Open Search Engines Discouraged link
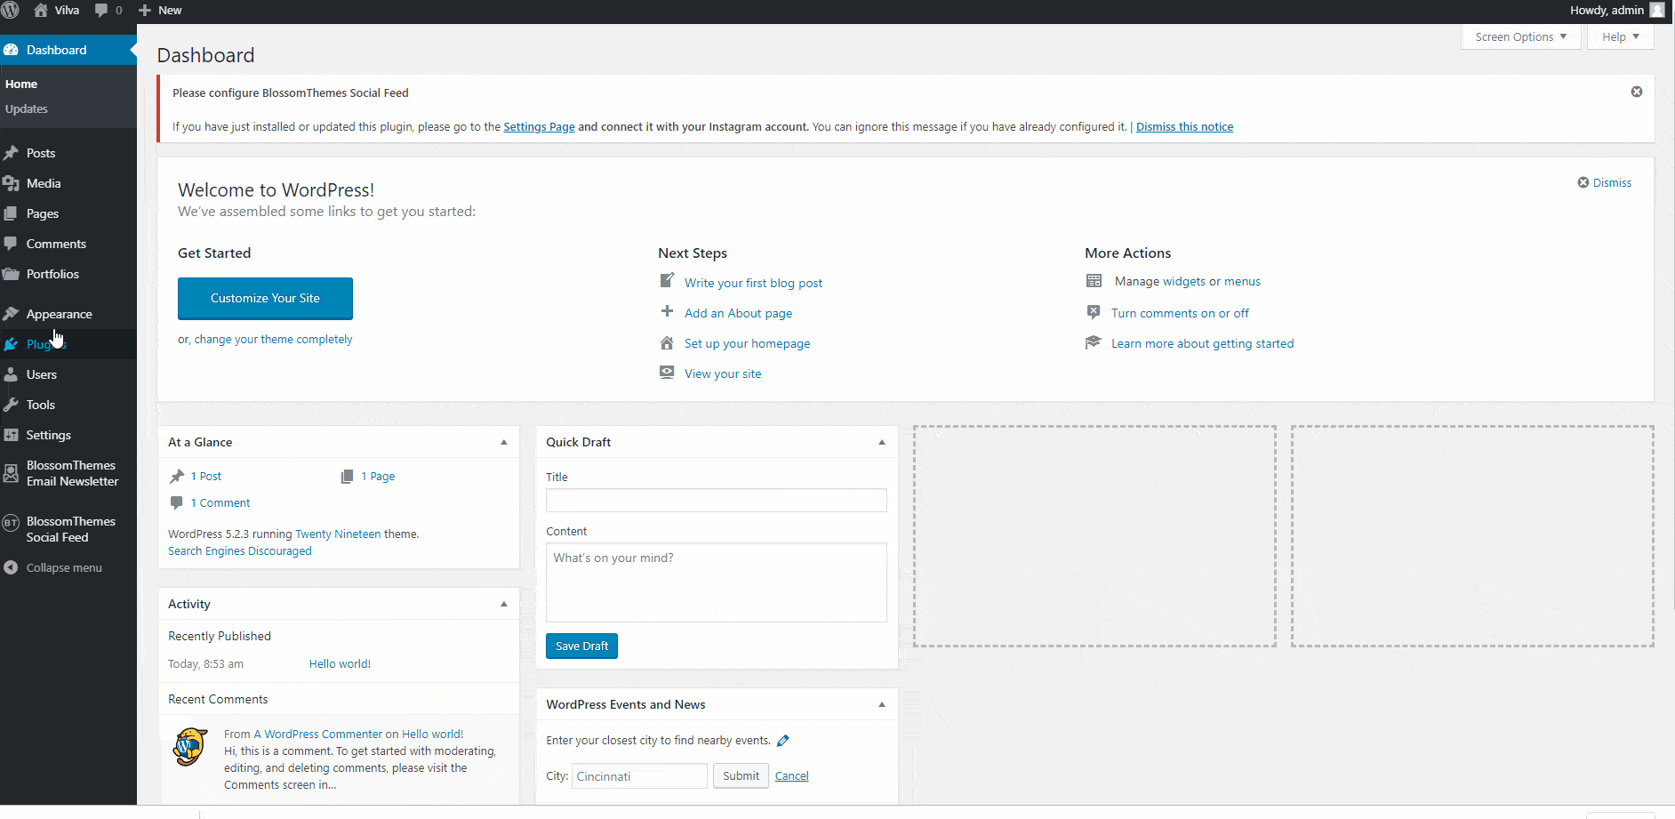Image resolution: width=1675 pixels, height=819 pixels. pyautogui.click(x=240, y=551)
